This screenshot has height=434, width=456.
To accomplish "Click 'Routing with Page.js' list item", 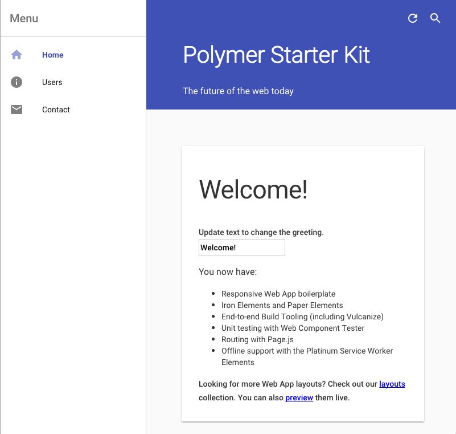I will tap(257, 339).
